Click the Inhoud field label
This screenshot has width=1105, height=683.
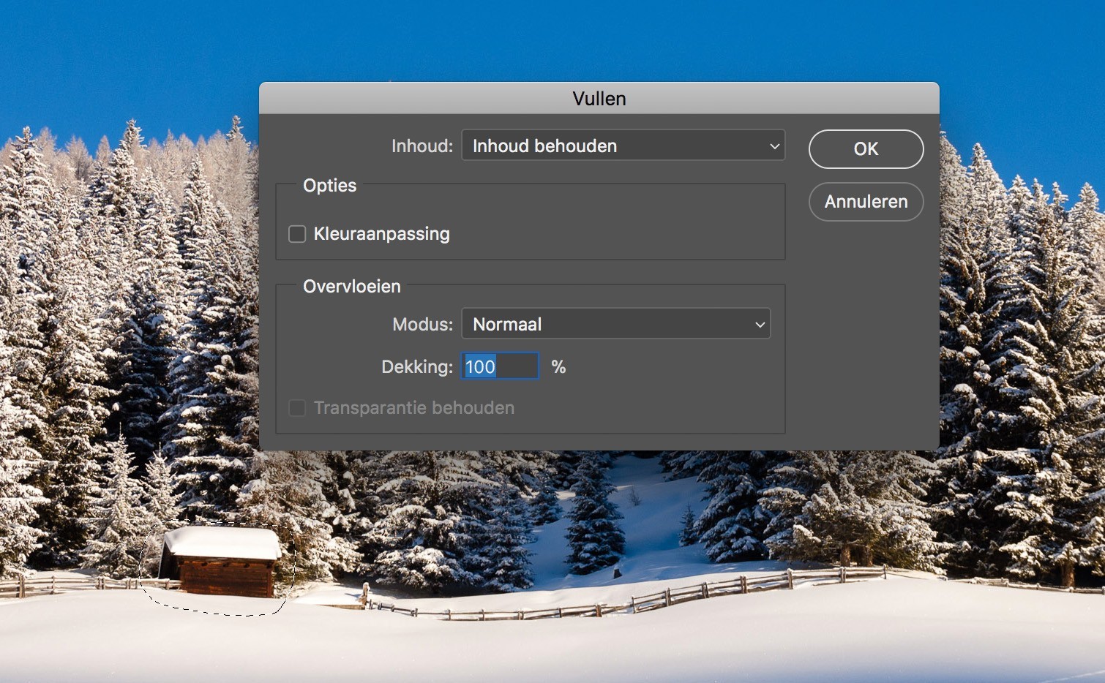click(x=421, y=146)
